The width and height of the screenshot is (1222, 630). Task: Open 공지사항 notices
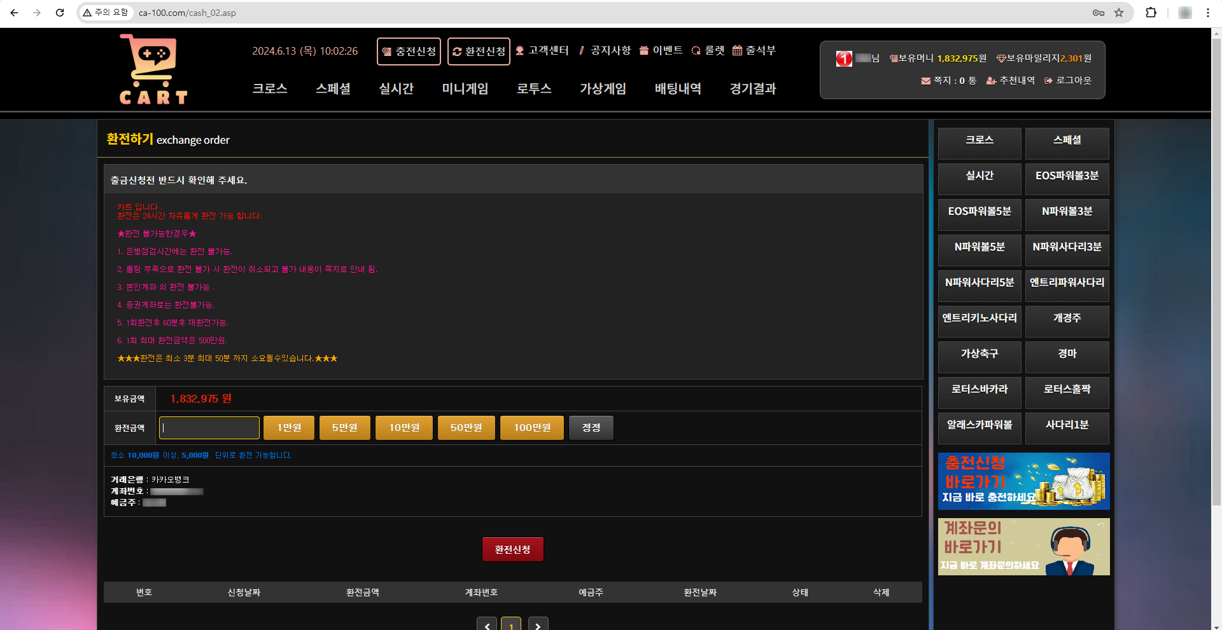coord(605,51)
